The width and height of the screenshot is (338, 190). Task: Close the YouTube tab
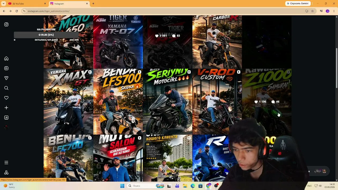tap(45, 4)
